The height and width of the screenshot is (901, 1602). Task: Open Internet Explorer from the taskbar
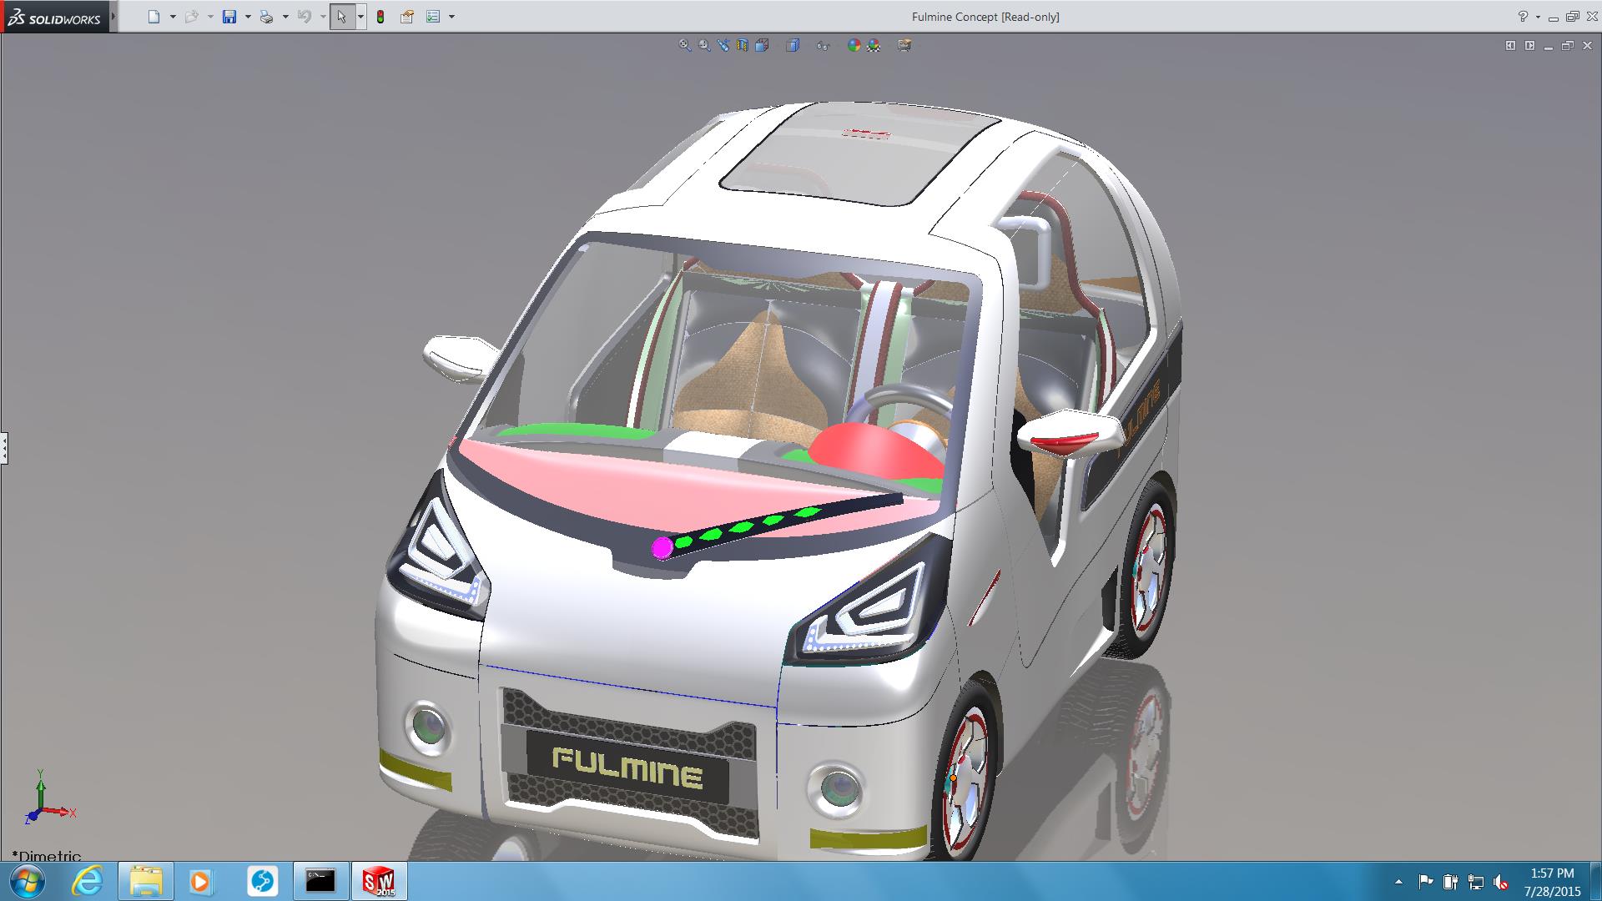pos(87,881)
